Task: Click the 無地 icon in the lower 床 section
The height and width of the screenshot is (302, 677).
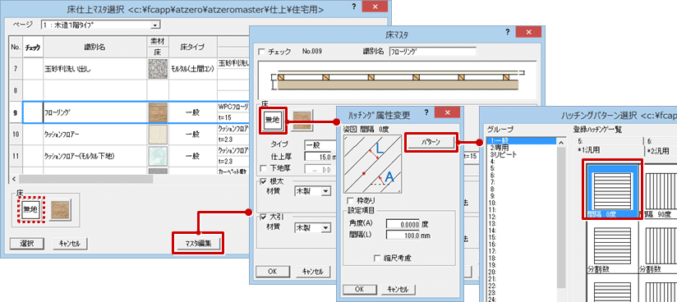Action: click(30, 210)
